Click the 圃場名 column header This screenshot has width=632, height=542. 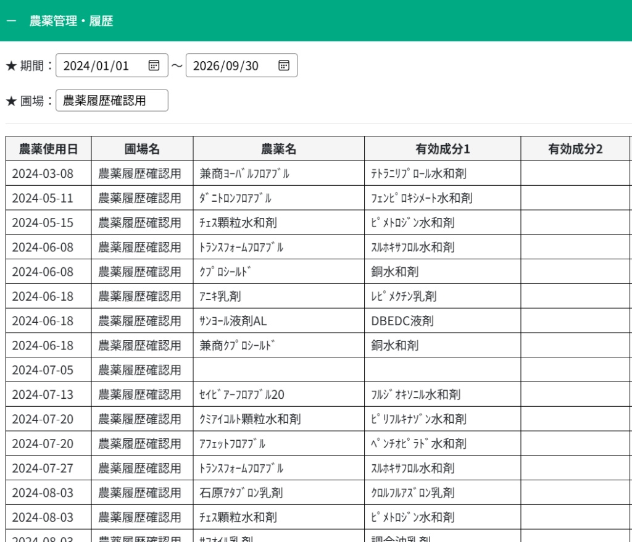[x=143, y=149]
